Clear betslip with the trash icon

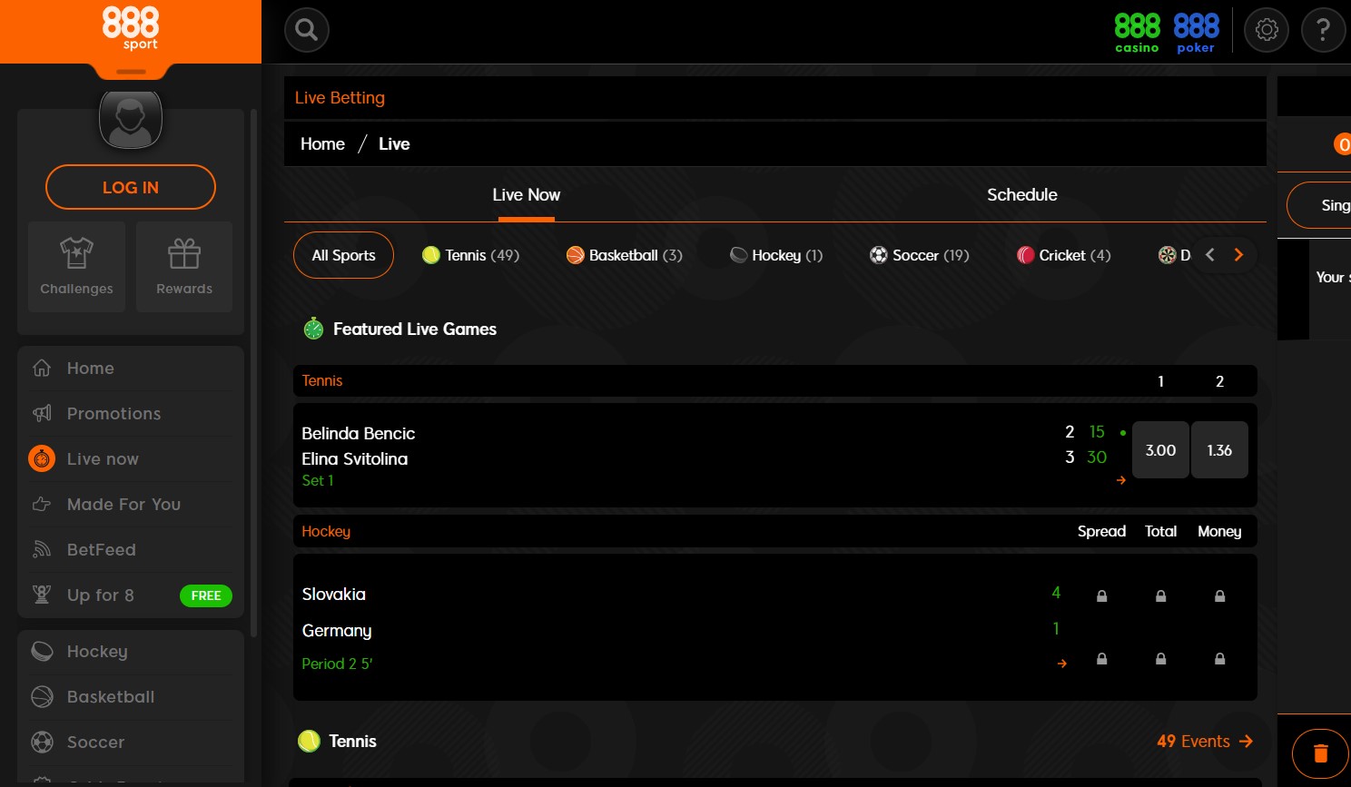tap(1321, 753)
